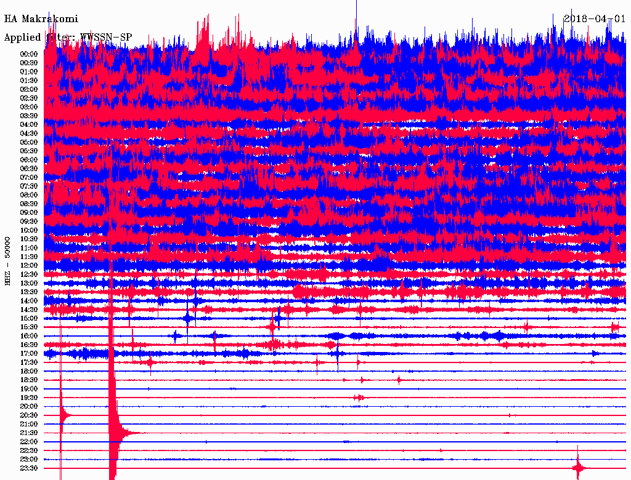Click the 09:30 time label
Screen dimensions: 631x480
click(29, 222)
